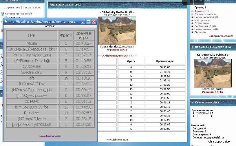Click CS-Infinity.Ru Public #1 title in main panel
Image resolution: width=236 pixels, height=146 pixels.
pyautogui.click(x=117, y=12)
